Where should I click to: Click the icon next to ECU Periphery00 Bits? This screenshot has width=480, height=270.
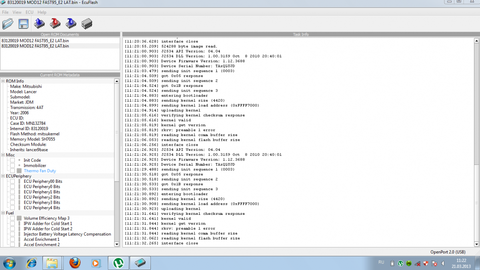[x=19, y=181]
